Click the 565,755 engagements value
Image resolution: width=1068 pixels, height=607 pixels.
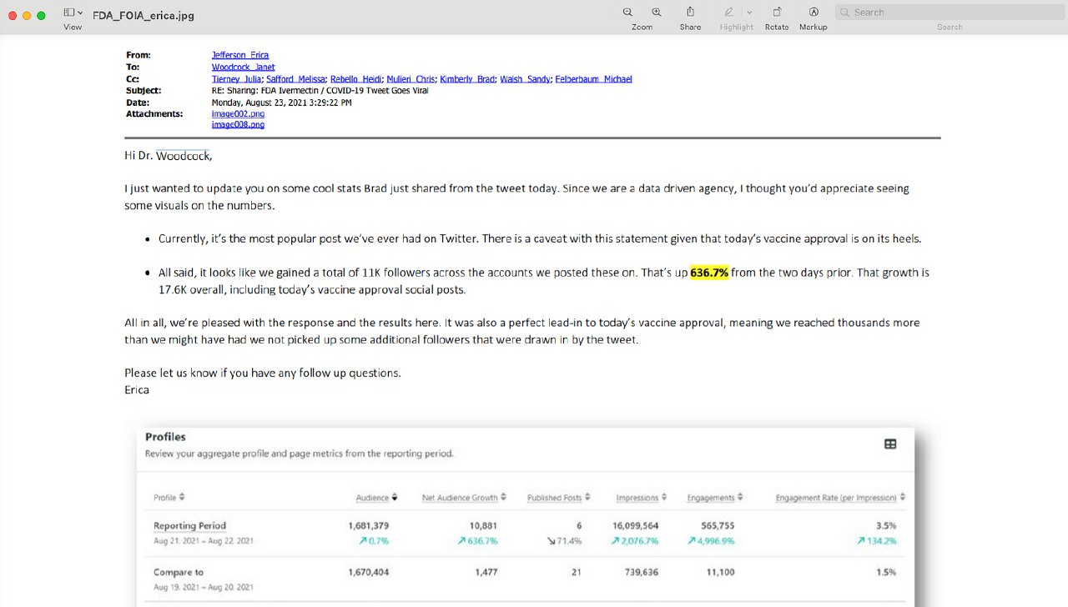click(718, 525)
